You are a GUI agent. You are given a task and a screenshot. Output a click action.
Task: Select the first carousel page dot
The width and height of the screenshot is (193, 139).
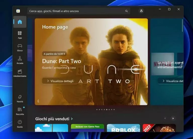click(97, 109)
